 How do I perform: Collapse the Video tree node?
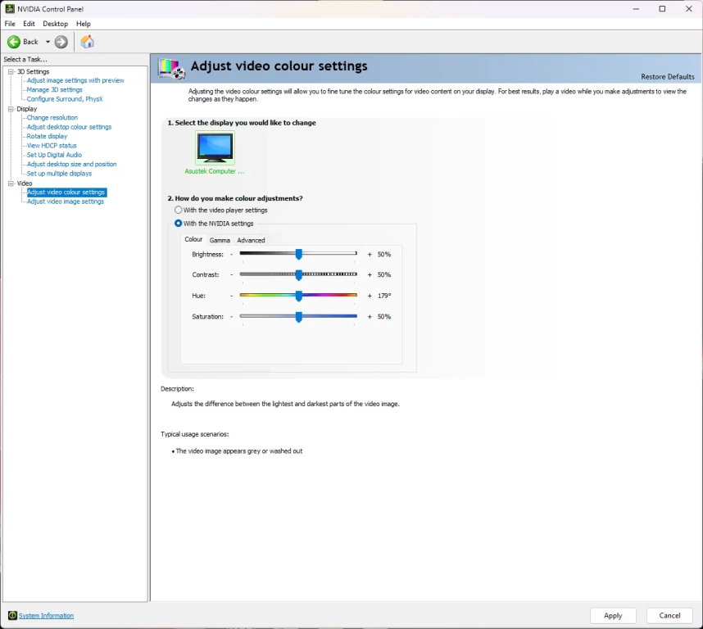11,183
